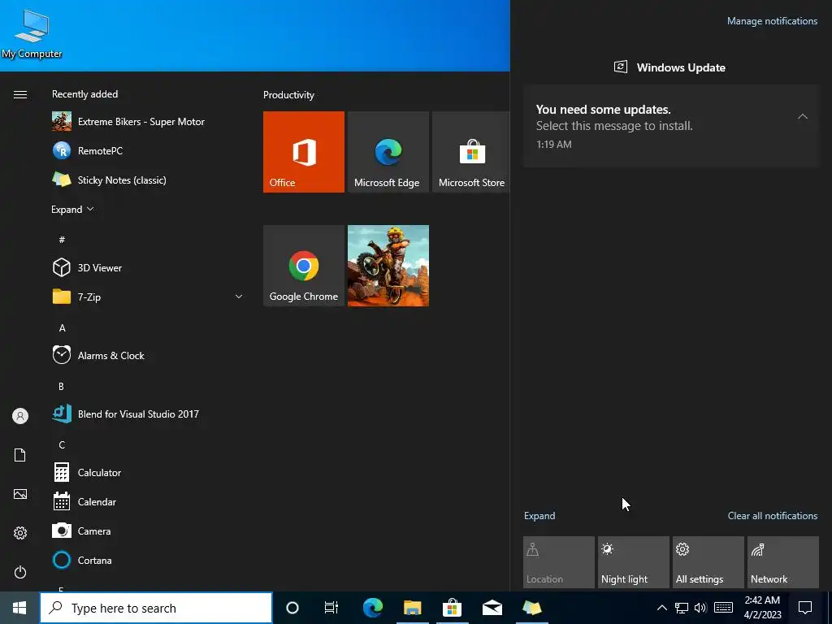Screen dimensions: 832x624
Task: Open Settings gear in Start sidebar
Action: (x=20, y=533)
